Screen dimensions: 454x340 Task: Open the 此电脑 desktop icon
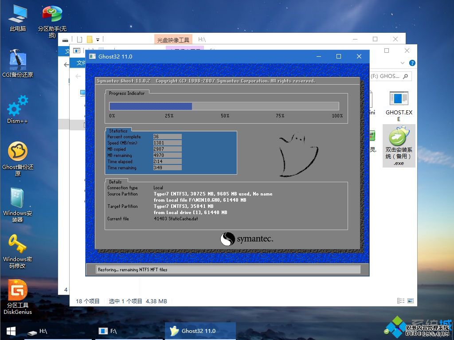[18, 18]
